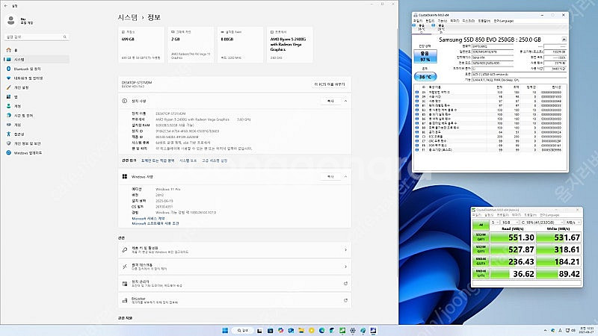Open Windows Start menu on taskbar
Image resolution: width=598 pixels, height=336 pixels.
[x=225, y=330]
